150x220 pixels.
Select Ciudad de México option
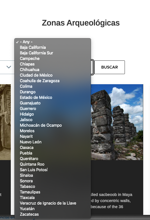tap(53, 75)
